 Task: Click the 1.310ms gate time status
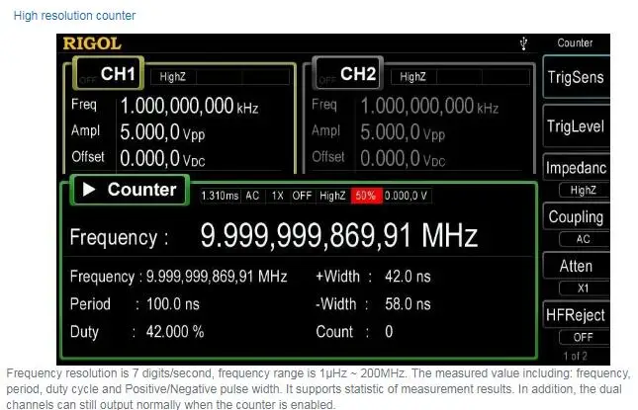(220, 196)
